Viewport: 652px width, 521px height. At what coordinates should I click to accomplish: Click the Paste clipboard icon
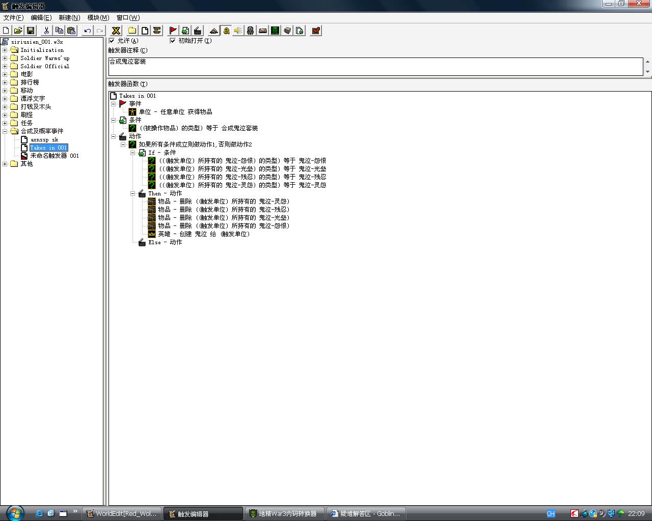(71, 31)
